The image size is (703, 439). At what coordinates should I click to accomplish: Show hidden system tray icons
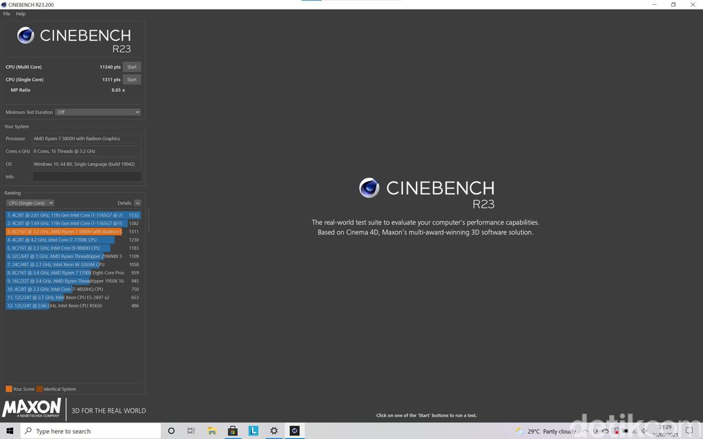[x=586, y=431]
